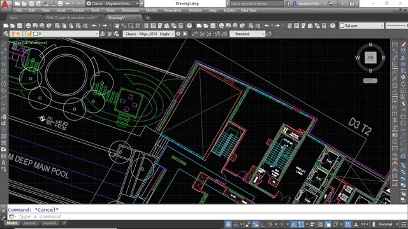408x229 pixels.
Task: Open the AutoCAD application menu logo
Action: pyautogui.click(x=6, y=4)
